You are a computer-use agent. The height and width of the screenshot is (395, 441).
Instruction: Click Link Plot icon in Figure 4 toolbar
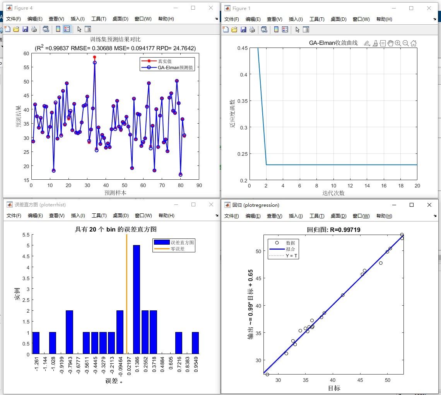click(x=46, y=29)
